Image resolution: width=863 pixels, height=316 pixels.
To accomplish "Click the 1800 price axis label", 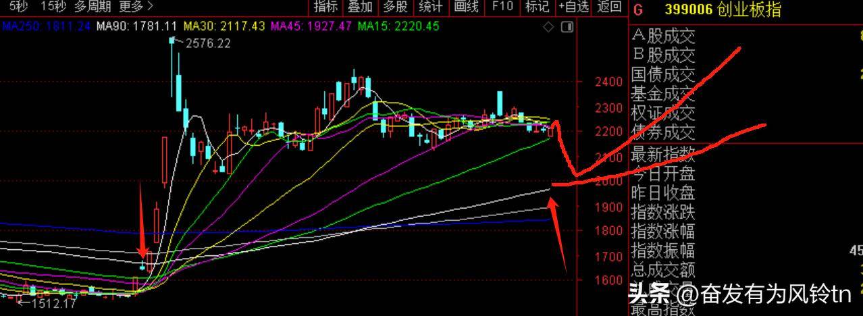I will (608, 231).
